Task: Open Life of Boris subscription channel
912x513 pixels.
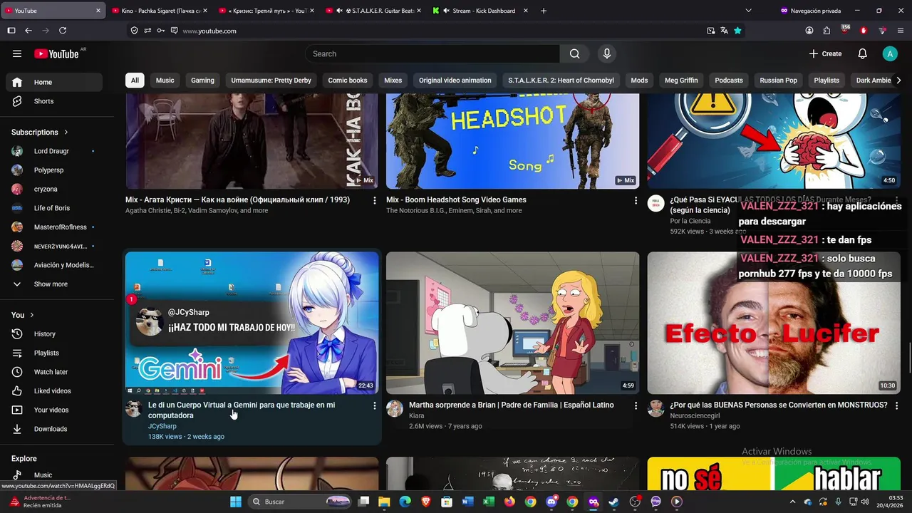Action: [x=54, y=208]
